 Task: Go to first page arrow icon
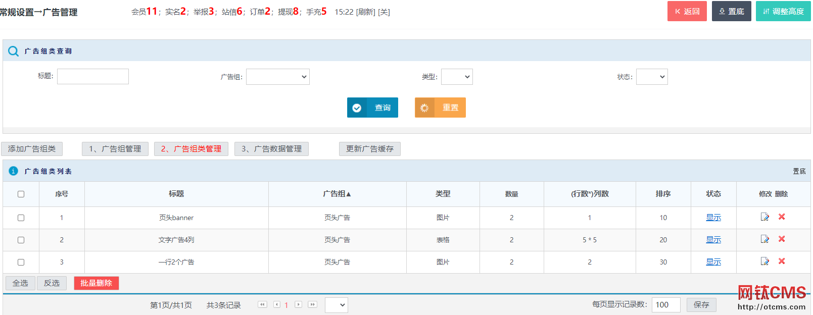point(262,304)
